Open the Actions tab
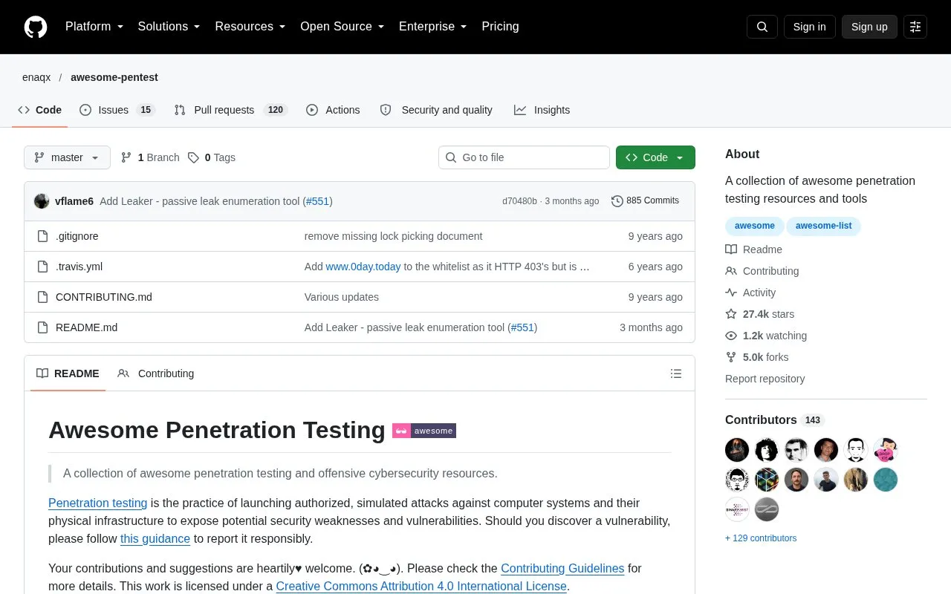951x594 pixels. pos(333,110)
